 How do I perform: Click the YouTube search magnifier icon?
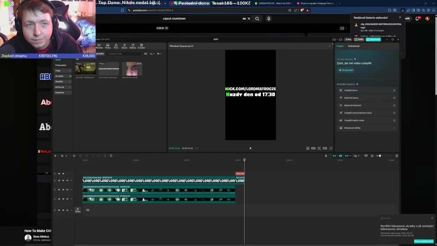click(x=257, y=18)
